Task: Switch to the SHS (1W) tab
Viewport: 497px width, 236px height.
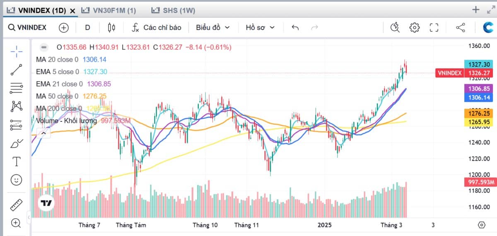Action: point(173,10)
